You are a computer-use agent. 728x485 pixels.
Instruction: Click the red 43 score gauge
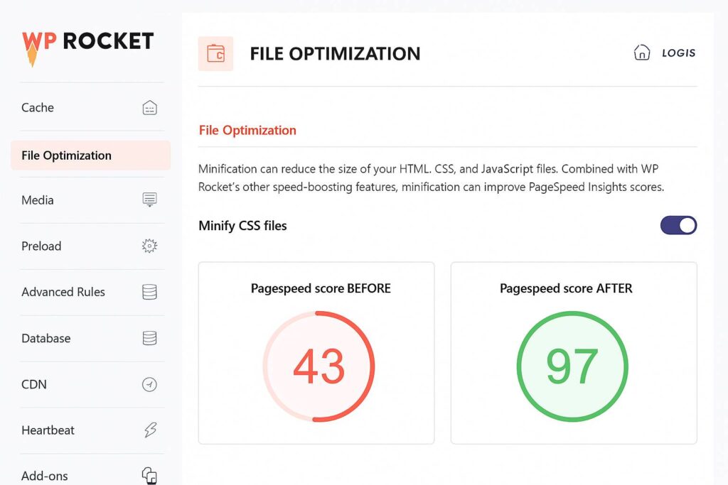tap(318, 366)
